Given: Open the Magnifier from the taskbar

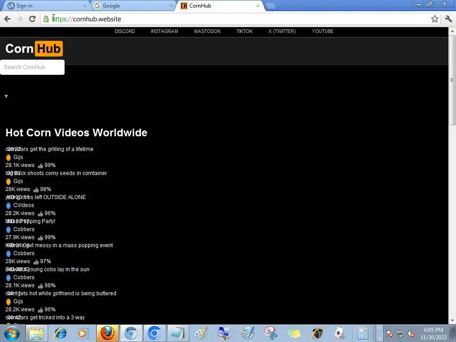Looking at the screenshot, I should coord(224,333).
